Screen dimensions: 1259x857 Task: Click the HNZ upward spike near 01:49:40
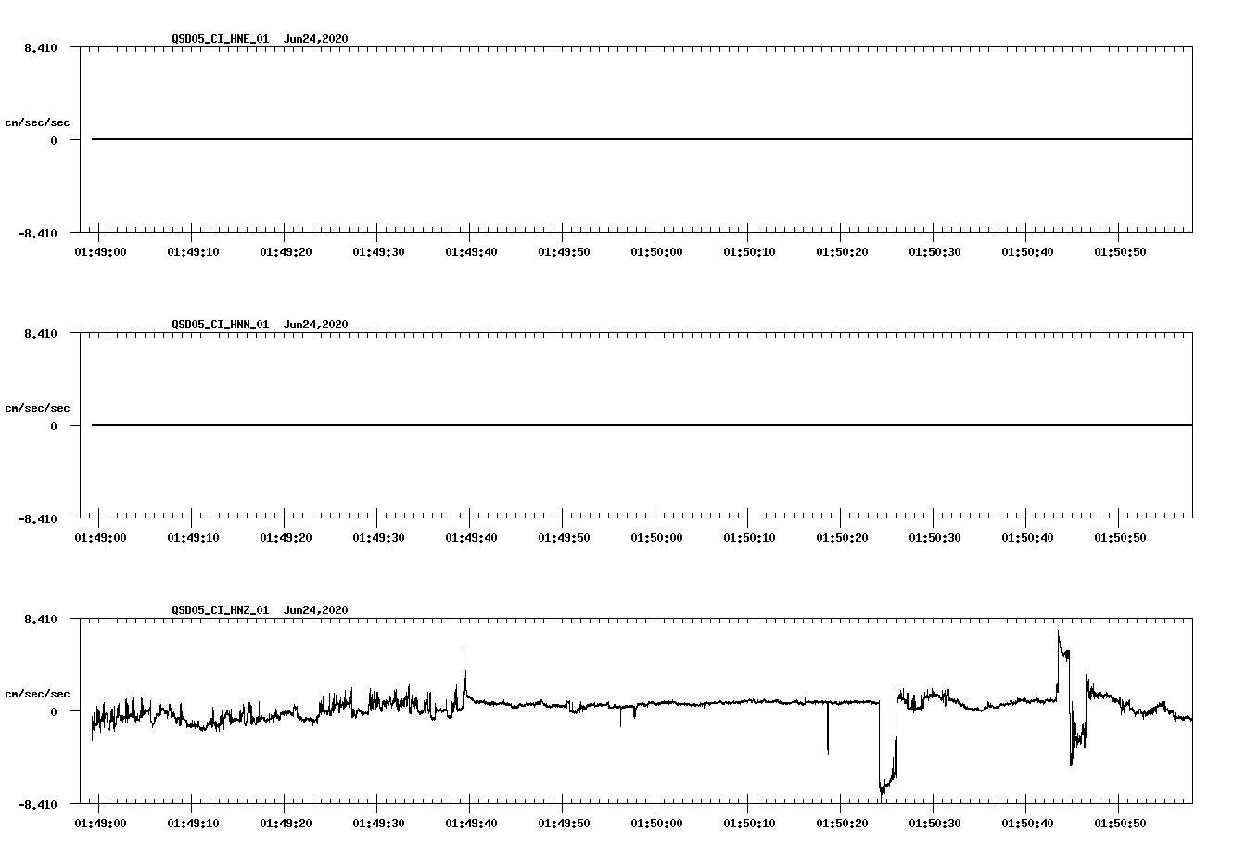[464, 672]
